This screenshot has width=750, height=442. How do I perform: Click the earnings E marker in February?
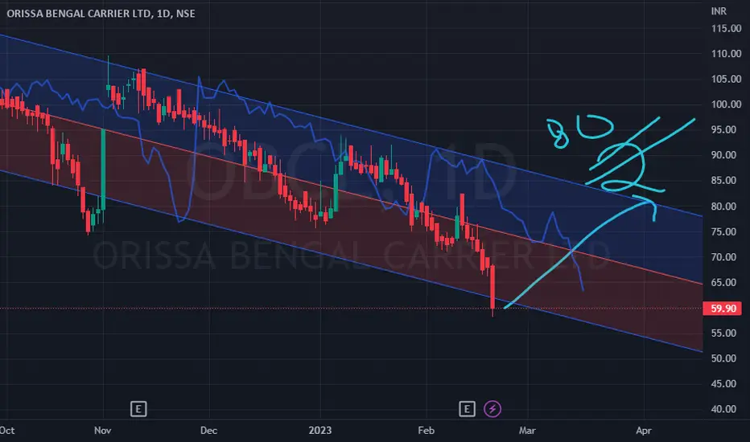coord(467,409)
